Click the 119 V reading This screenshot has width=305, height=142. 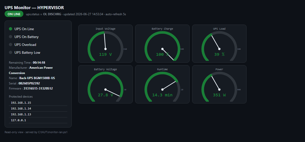pyautogui.click(x=105, y=54)
